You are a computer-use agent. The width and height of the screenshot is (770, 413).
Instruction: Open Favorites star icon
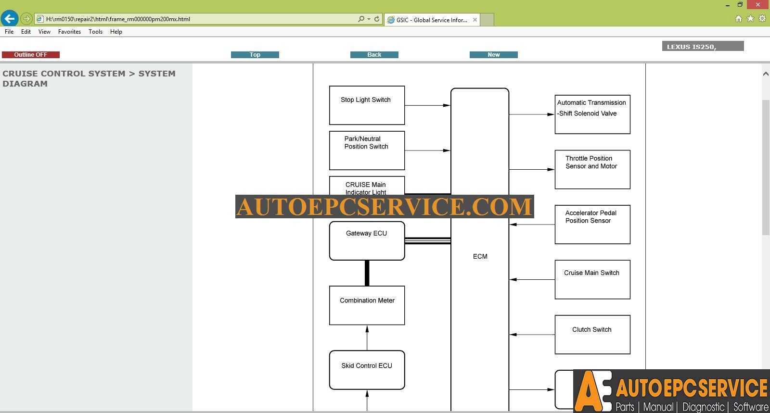(750, 19)
